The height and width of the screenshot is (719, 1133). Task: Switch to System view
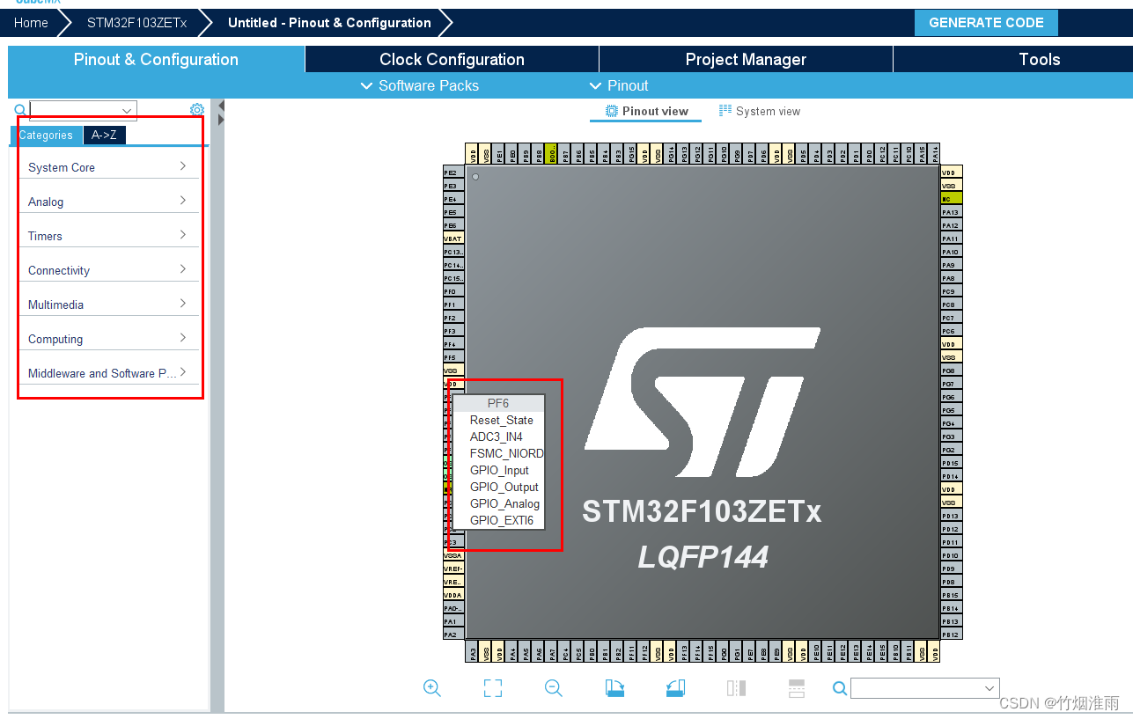point(760,111)
